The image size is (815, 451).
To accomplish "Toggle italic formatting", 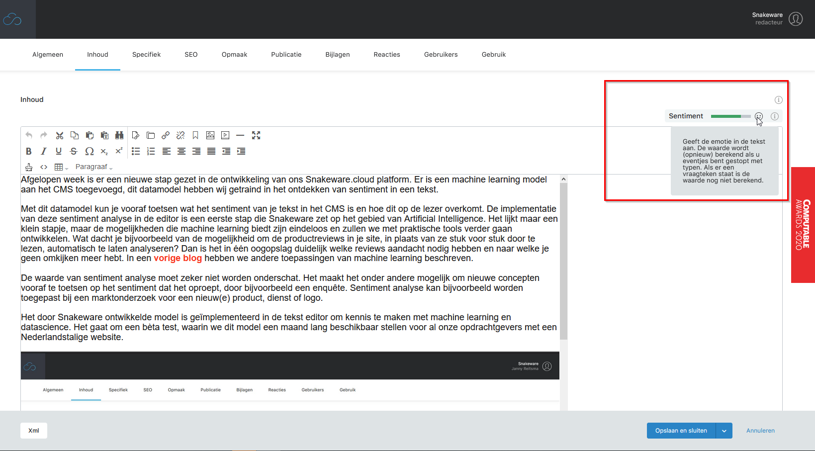I will coord(44,151).
